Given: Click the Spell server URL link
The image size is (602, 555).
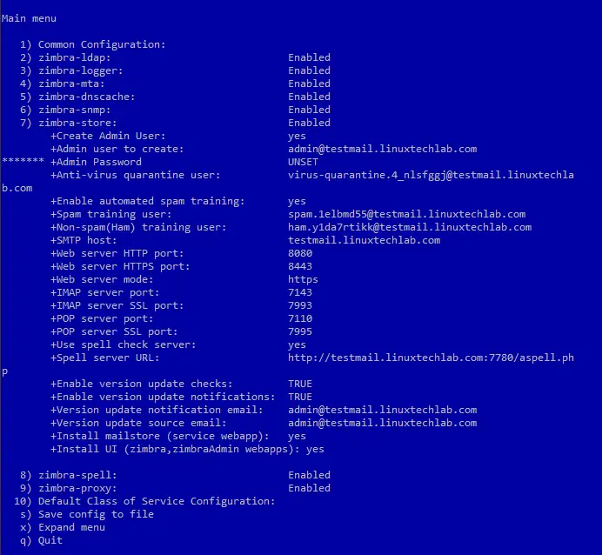Looking at the screenshot, I should tap(431, 358).
